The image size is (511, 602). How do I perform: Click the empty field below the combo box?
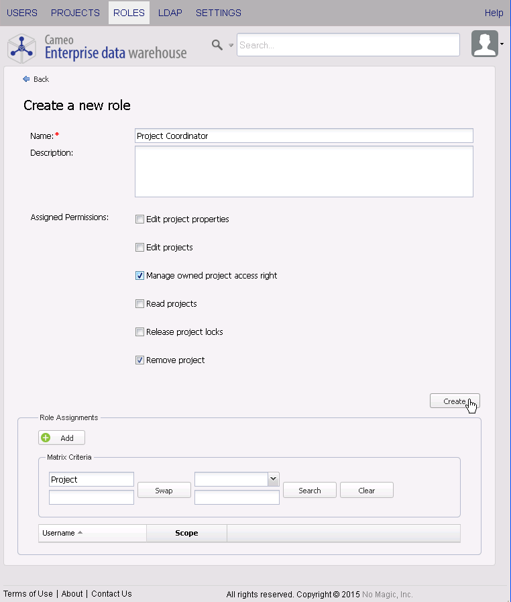click(237, 497)
